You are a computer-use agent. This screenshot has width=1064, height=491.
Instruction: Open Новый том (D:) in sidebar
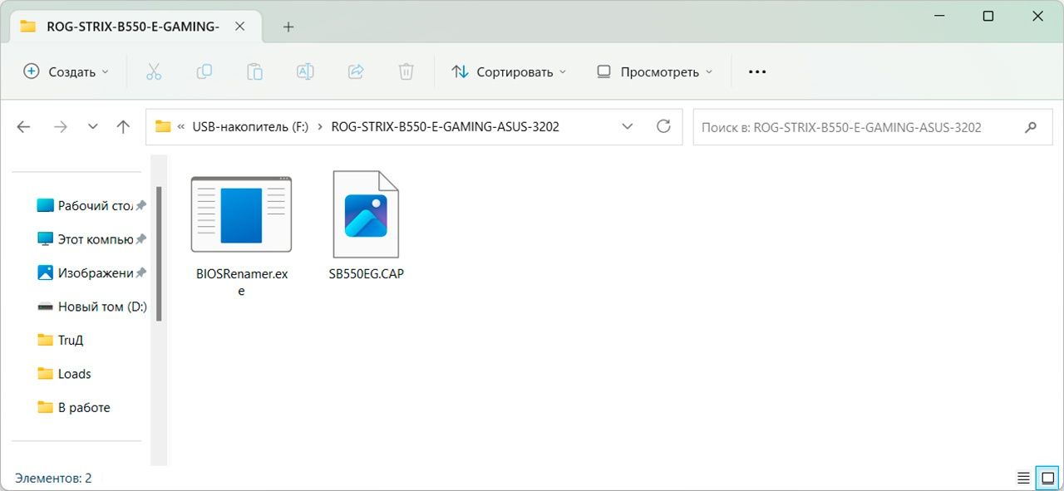pyautogui.click(x=101, y=307)
